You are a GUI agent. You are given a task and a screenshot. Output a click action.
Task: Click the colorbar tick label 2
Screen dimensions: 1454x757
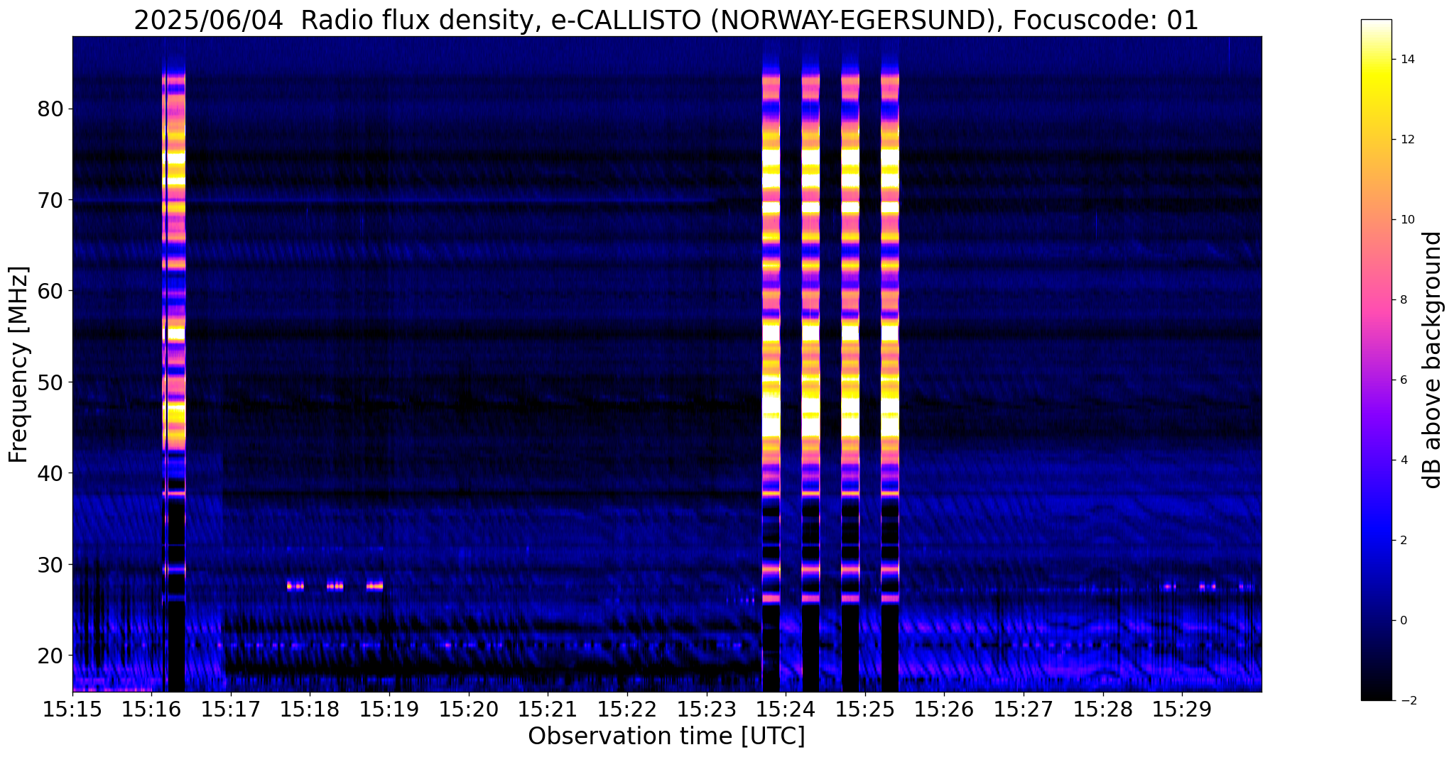click(1403, 541)
